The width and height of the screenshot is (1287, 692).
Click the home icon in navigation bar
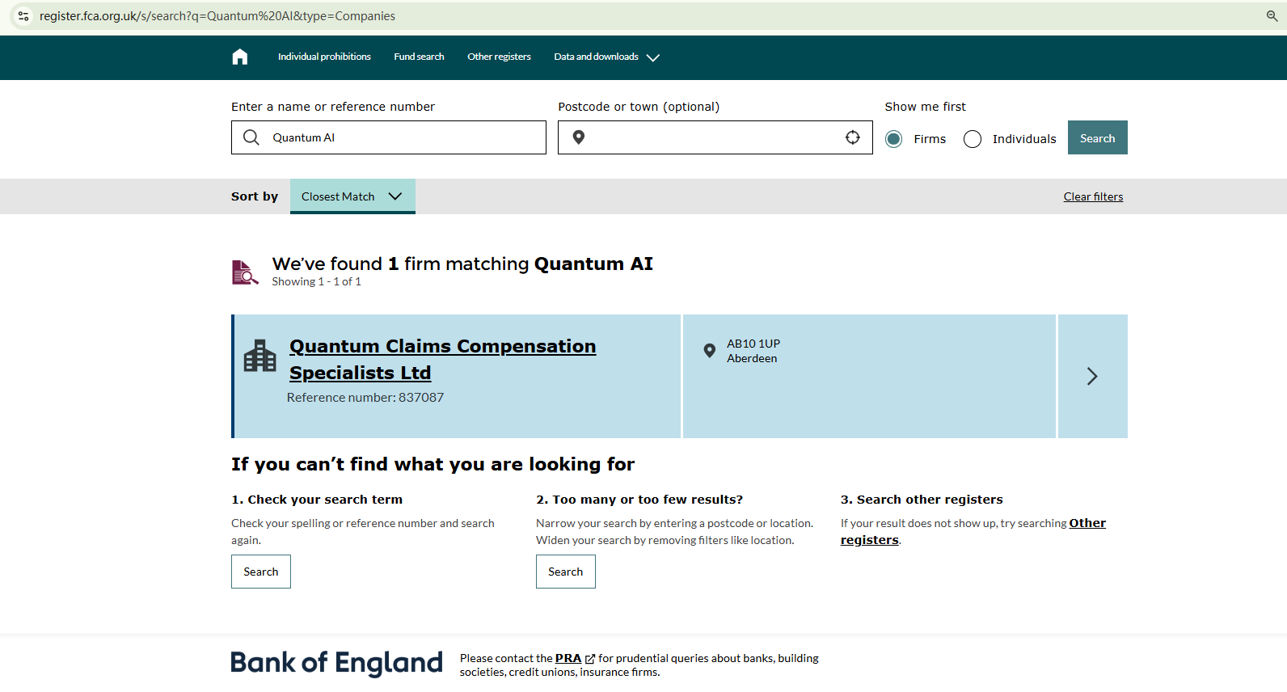pos(240,57)
